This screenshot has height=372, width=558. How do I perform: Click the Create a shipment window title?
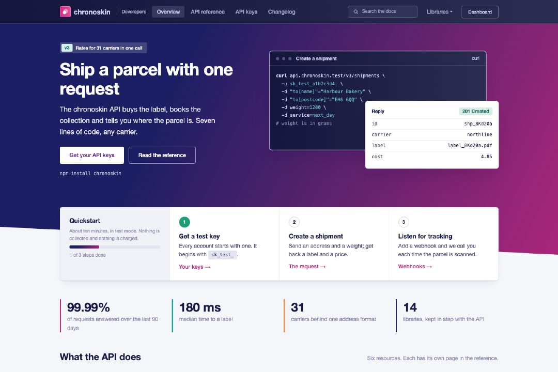pyautogui.click(x=316, y=58)
